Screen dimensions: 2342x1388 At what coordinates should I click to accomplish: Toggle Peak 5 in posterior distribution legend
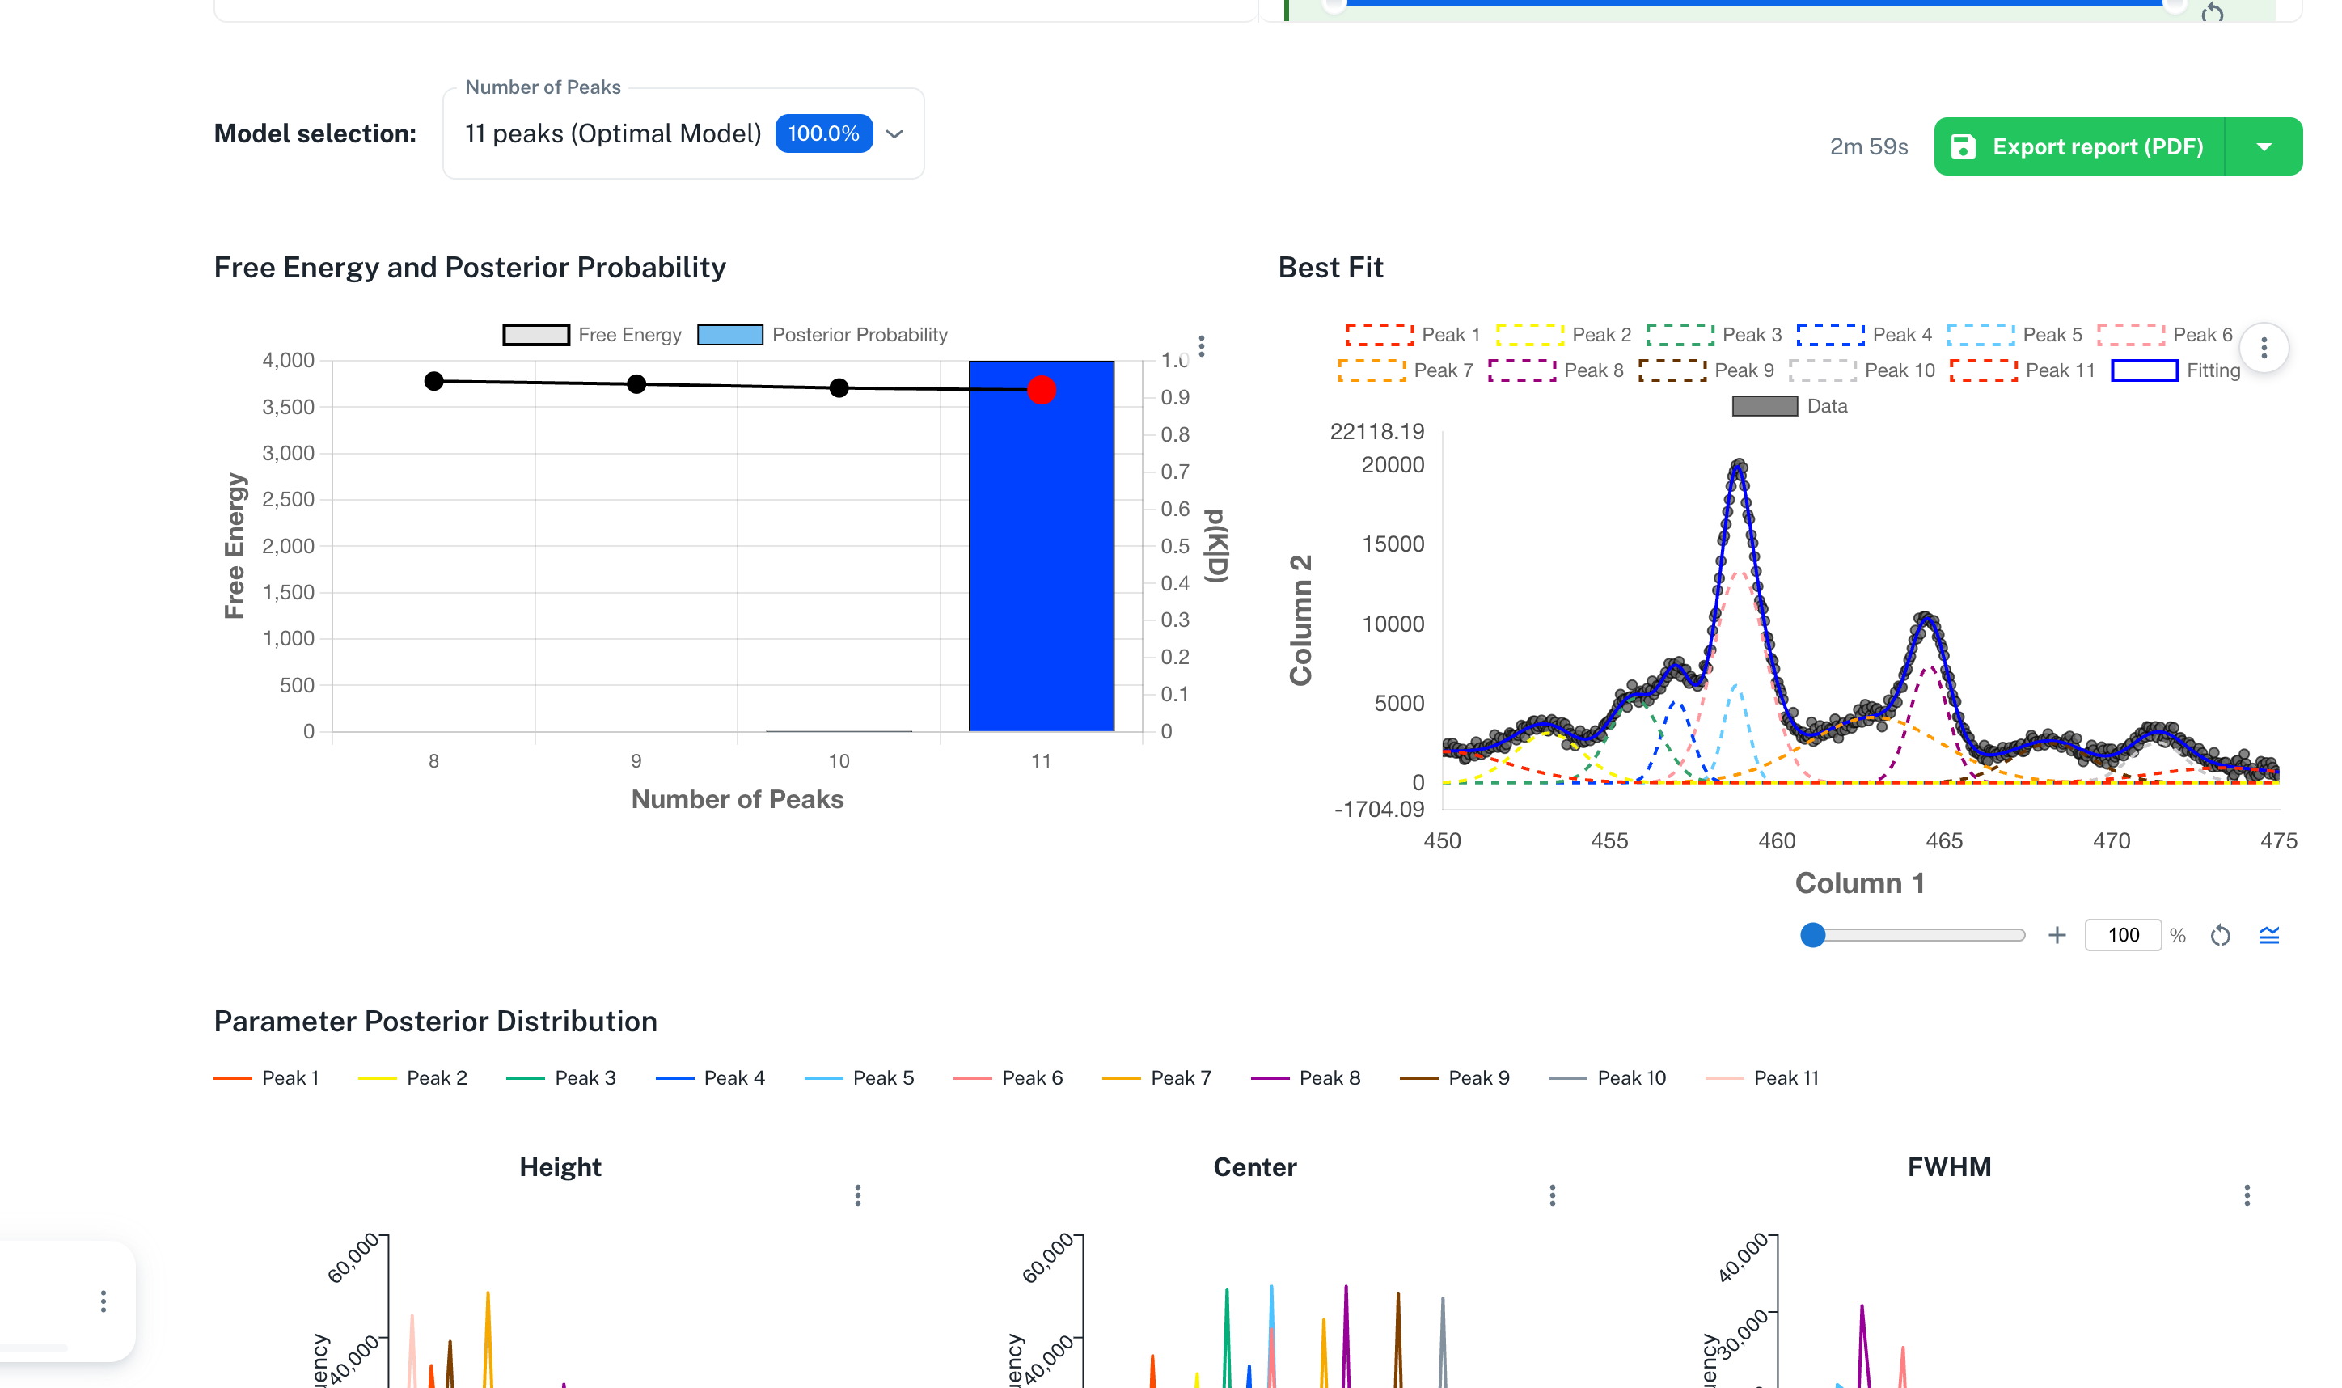click(x=859, y=1078)
